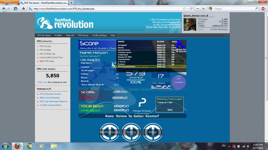Click Enter now jackpot link
Image resolution: width=268 pixels, height=150 pixels.
click(x=43, y=82)
